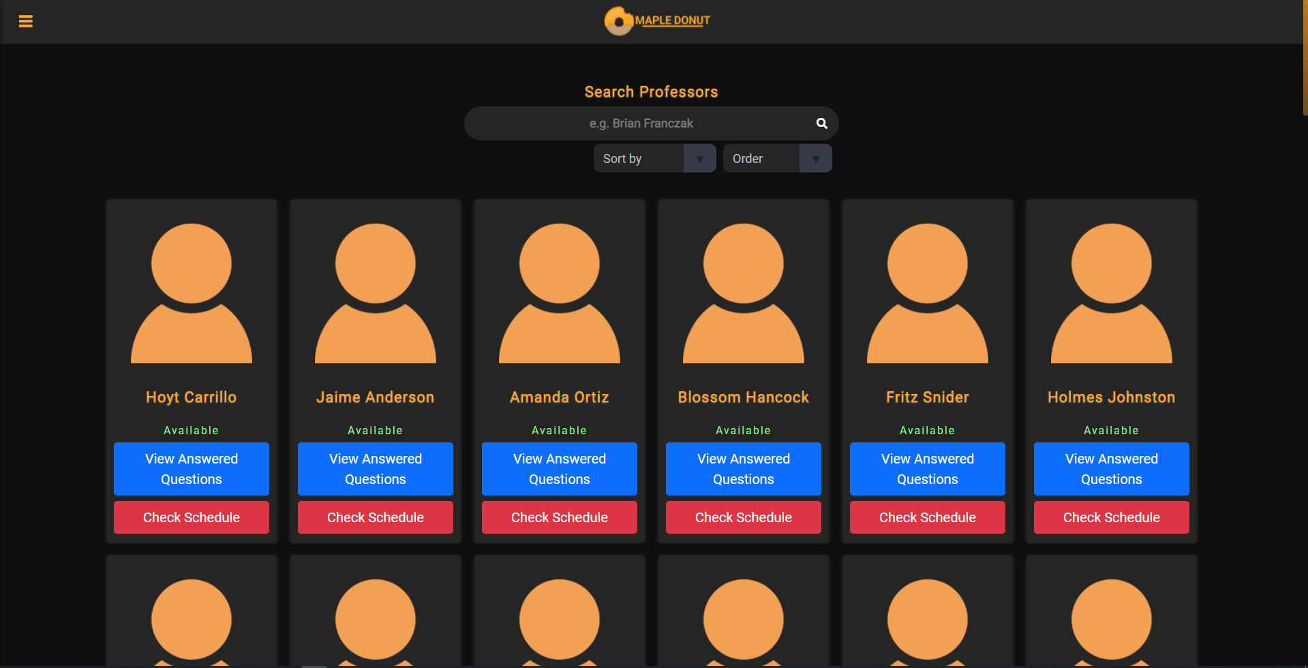View answered questions for Holmes Johnston
This screenshot has width=1308, height=668.
click(x=1112, y=469)
